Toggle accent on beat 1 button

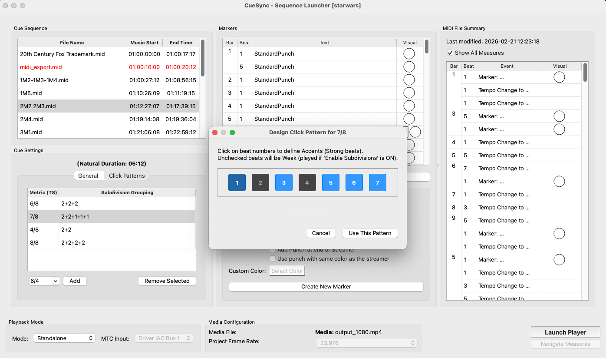[237, 182]
